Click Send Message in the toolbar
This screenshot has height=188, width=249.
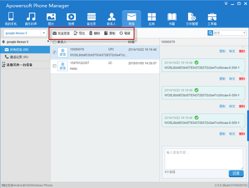[61, 33]
